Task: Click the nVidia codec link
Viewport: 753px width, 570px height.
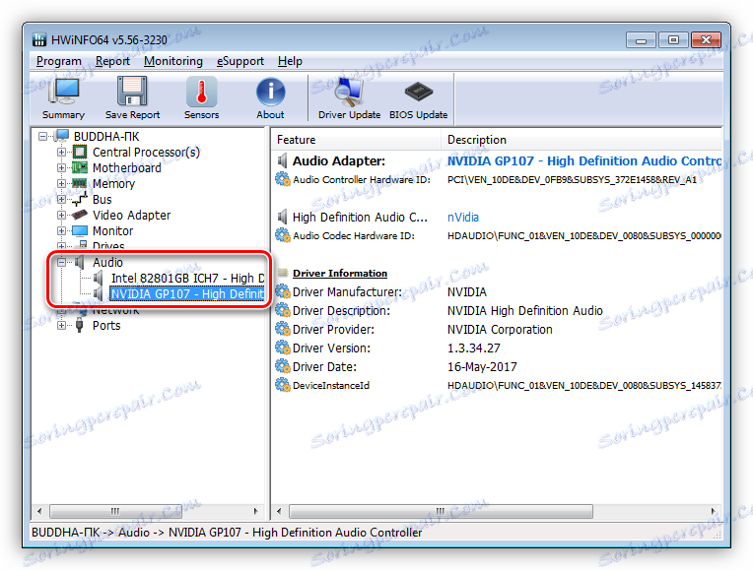Action: pos(463,218)
